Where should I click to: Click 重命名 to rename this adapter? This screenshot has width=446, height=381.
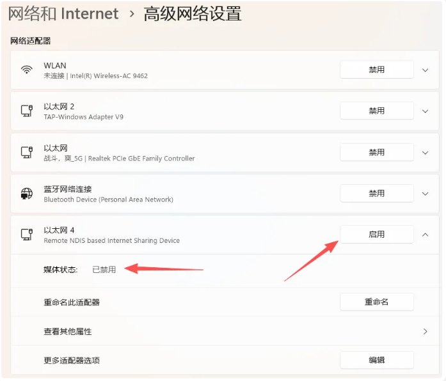click(377, 302)
